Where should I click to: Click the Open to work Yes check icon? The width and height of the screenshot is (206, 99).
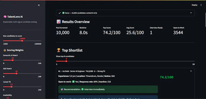coord(73,82)
